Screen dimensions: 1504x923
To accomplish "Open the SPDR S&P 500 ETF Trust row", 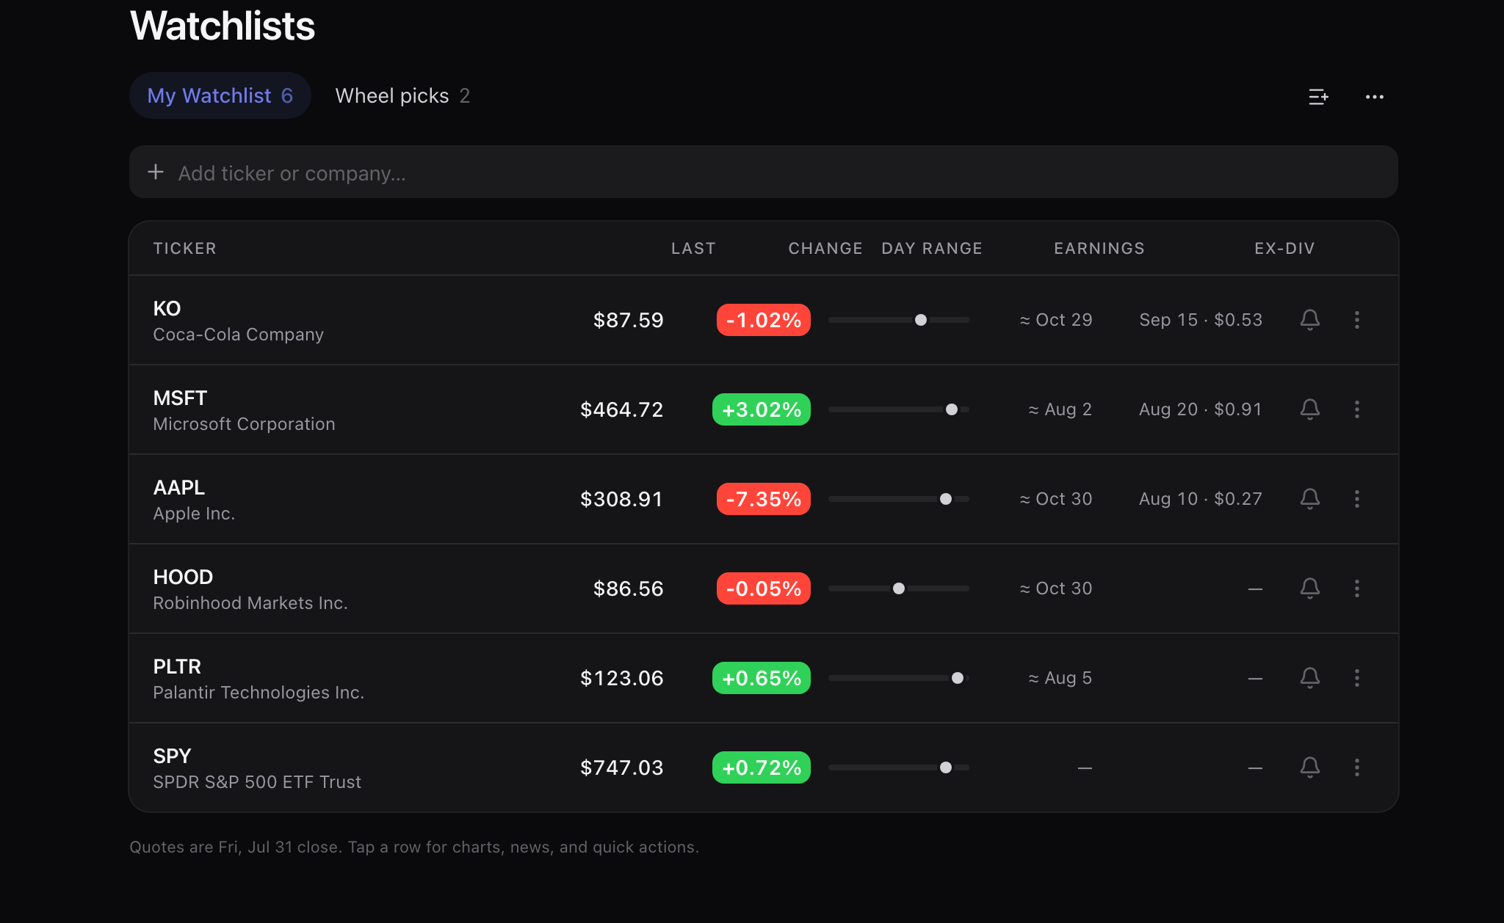I will pos(764,767).
